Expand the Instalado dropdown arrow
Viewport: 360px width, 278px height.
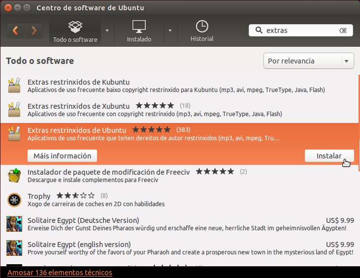point(170,31)
